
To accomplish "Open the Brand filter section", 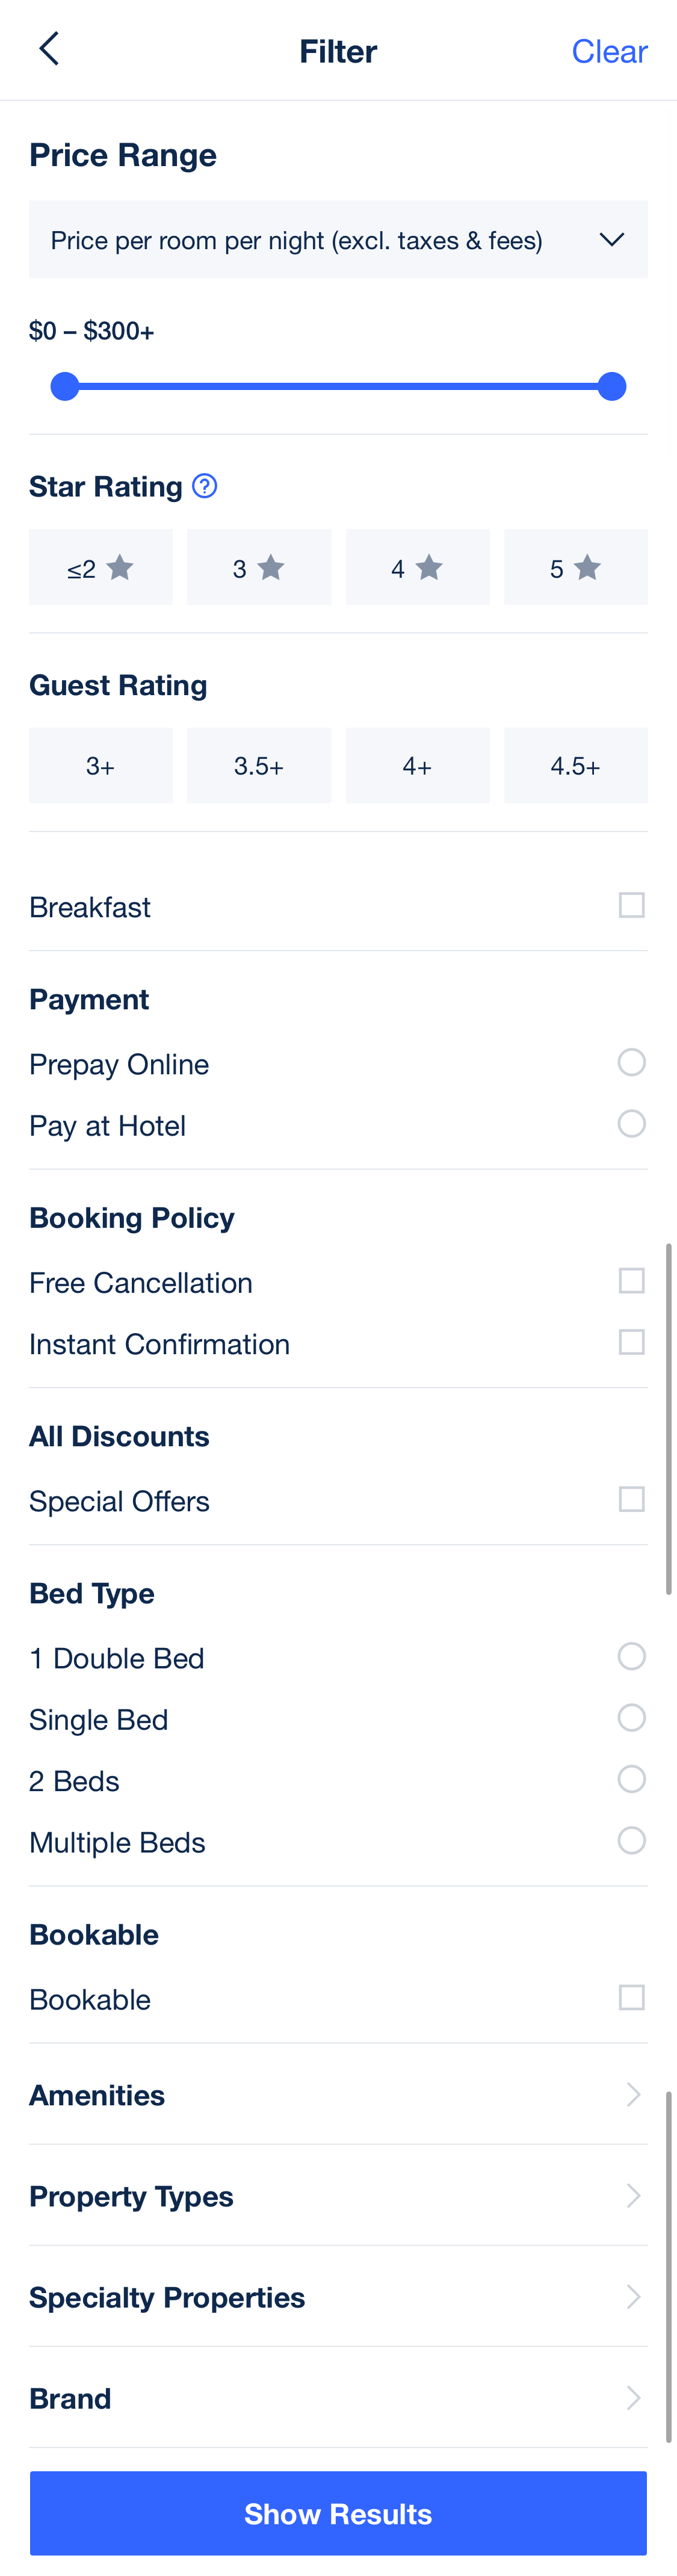I will [x=338, y=2397].
